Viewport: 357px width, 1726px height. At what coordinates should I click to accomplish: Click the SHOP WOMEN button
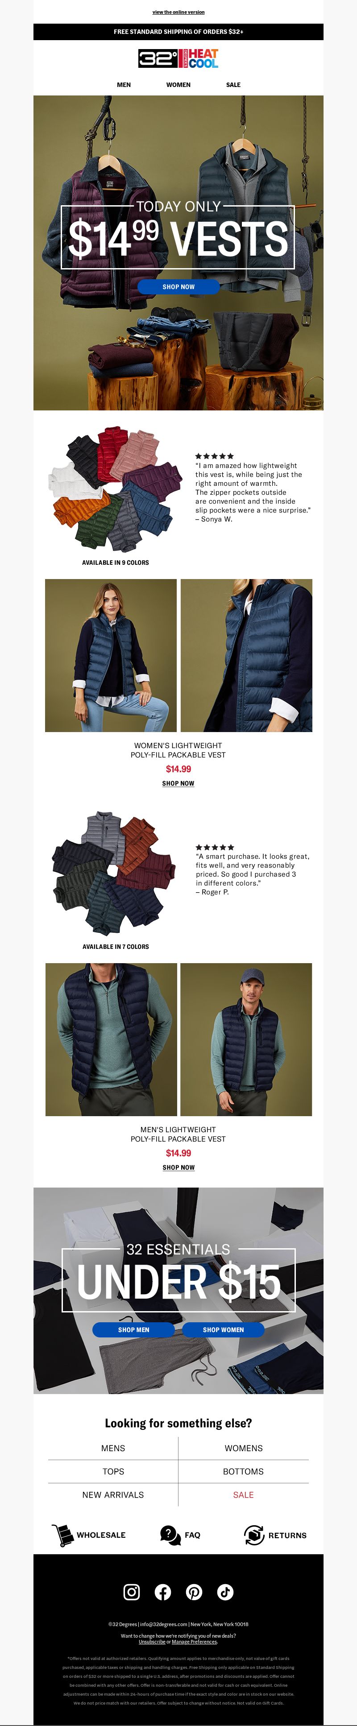(223, 1329)
